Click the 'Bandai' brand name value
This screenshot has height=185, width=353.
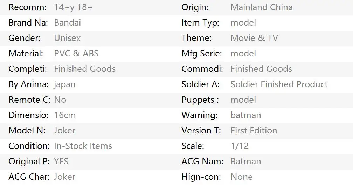pyautogui.click(x=67, y=23)
